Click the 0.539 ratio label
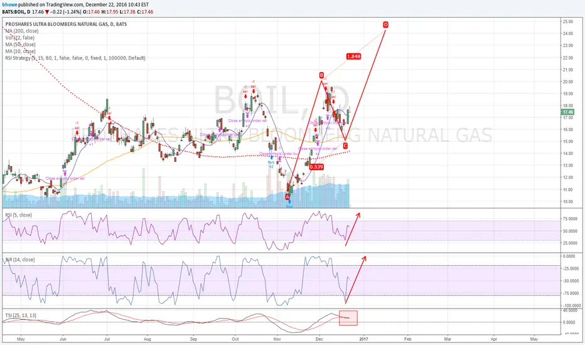Viewport: 585px width, 345px height. pyautogui.click(x=316, y=167)
